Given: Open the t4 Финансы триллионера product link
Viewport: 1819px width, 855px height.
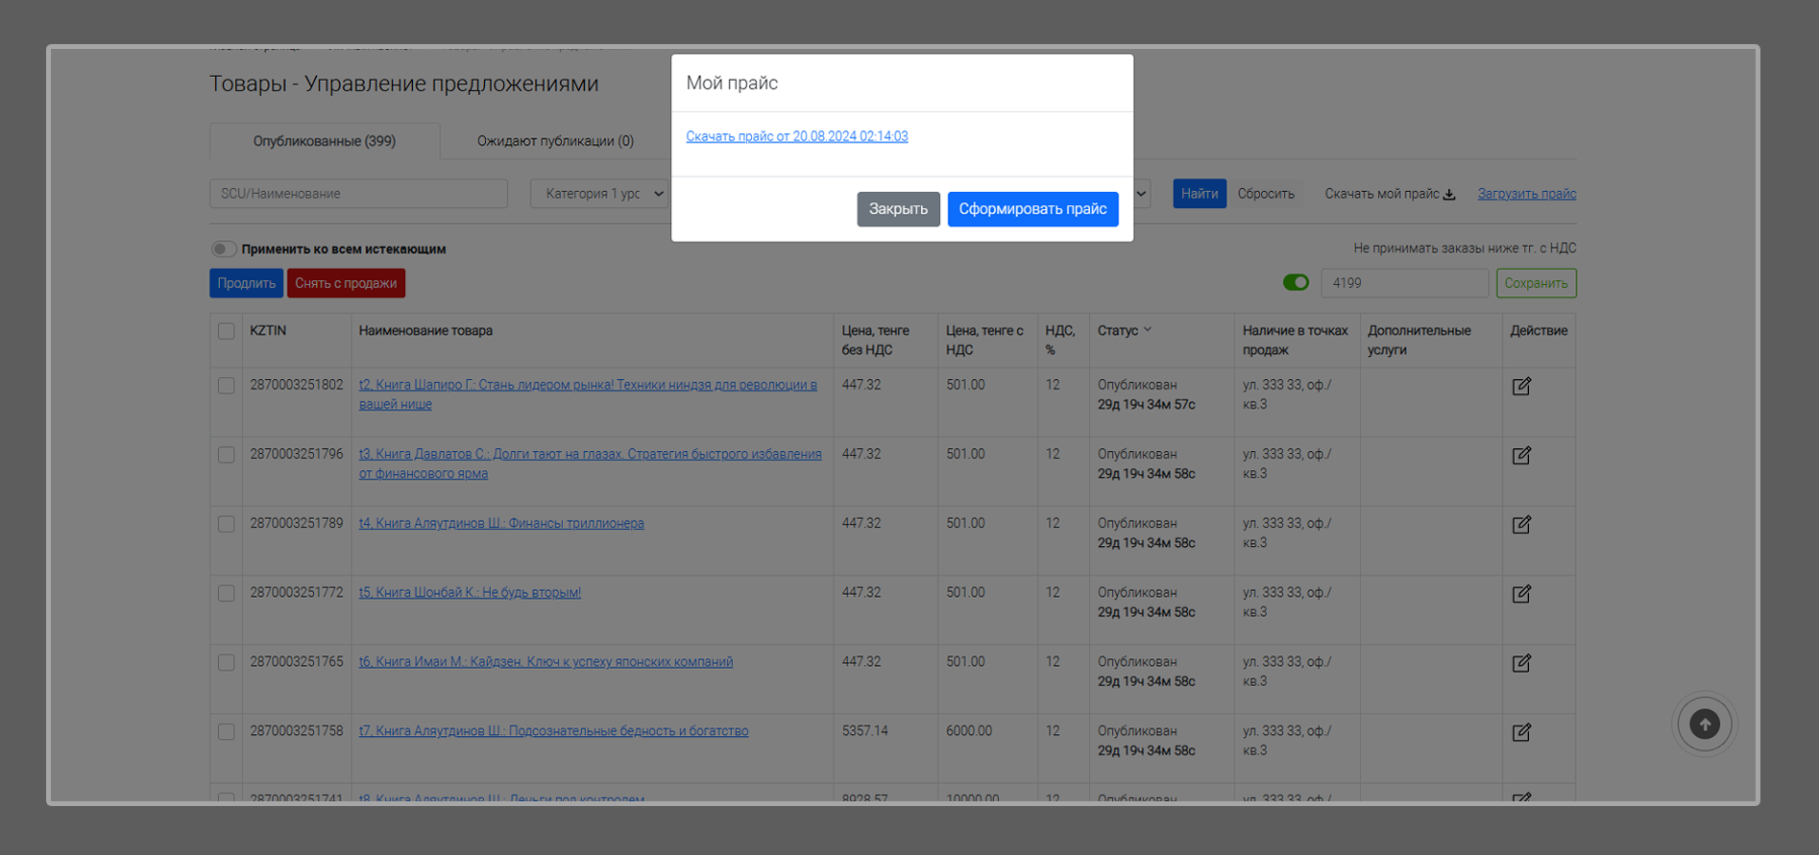Looking at the screenshot, I should [x=501, y=523].
